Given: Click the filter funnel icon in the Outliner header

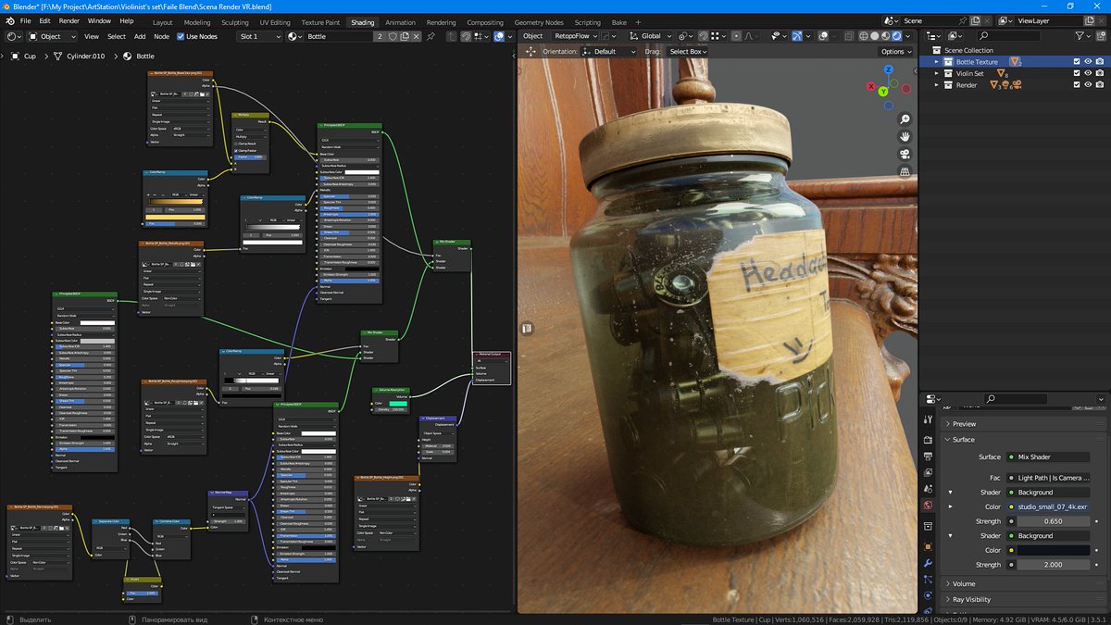Looking at the screenshot, I should (1080, 35).
